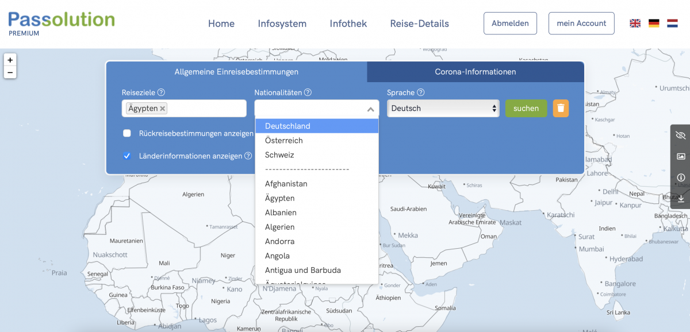The height and width of the screenshot is (332, 690).
Task: Click the download icon in the right sidebar
Action: 681,198
